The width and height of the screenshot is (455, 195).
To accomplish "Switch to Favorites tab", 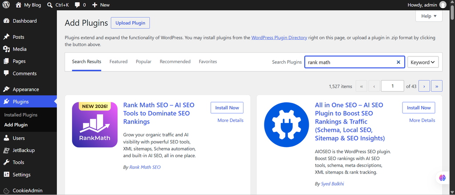I will click(208, 61).
